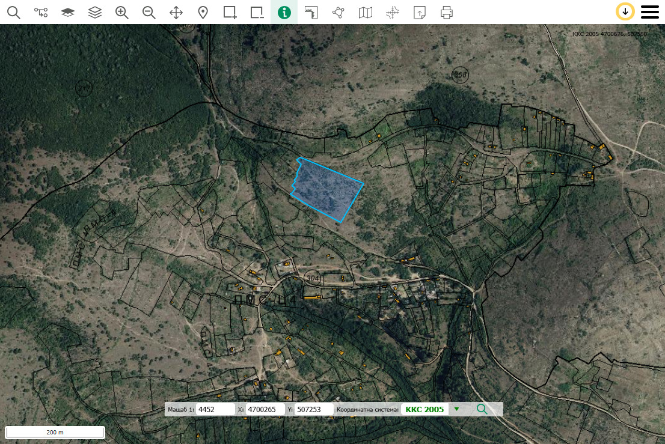Expand the coordinate system dropdown arrow
This screenshot has height=444, width=665.
pos(456,409)
